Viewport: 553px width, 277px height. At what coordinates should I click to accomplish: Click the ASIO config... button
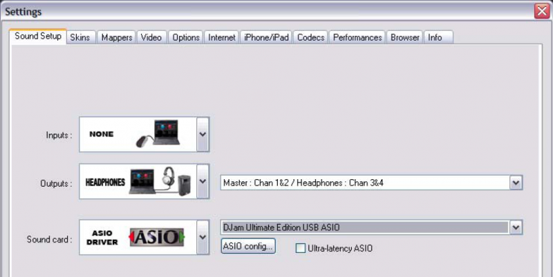point(248,246)
